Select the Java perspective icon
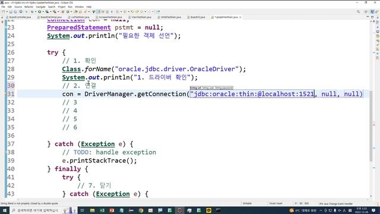Viewport: 380px width, 214px height. tap(372, 12)
